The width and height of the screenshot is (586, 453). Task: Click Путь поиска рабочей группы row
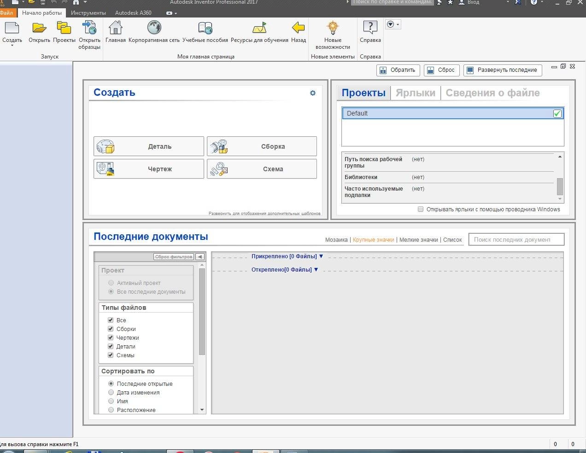[449, 163]
